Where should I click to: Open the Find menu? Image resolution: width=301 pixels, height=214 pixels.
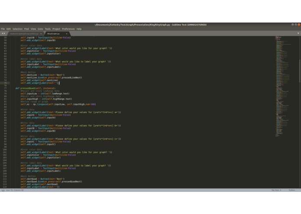(26, 29)
